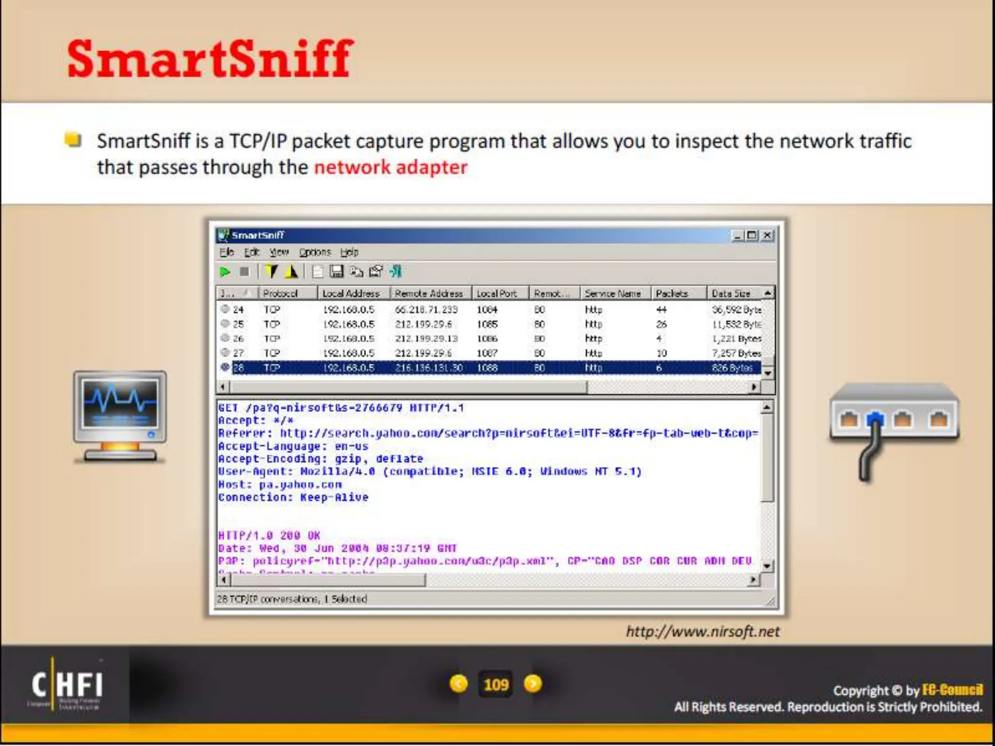Click the GET /pa?q=nirsoft request line
Viewport: 995px width, 746px height.
pyautogui.click(x=341, y=408)
